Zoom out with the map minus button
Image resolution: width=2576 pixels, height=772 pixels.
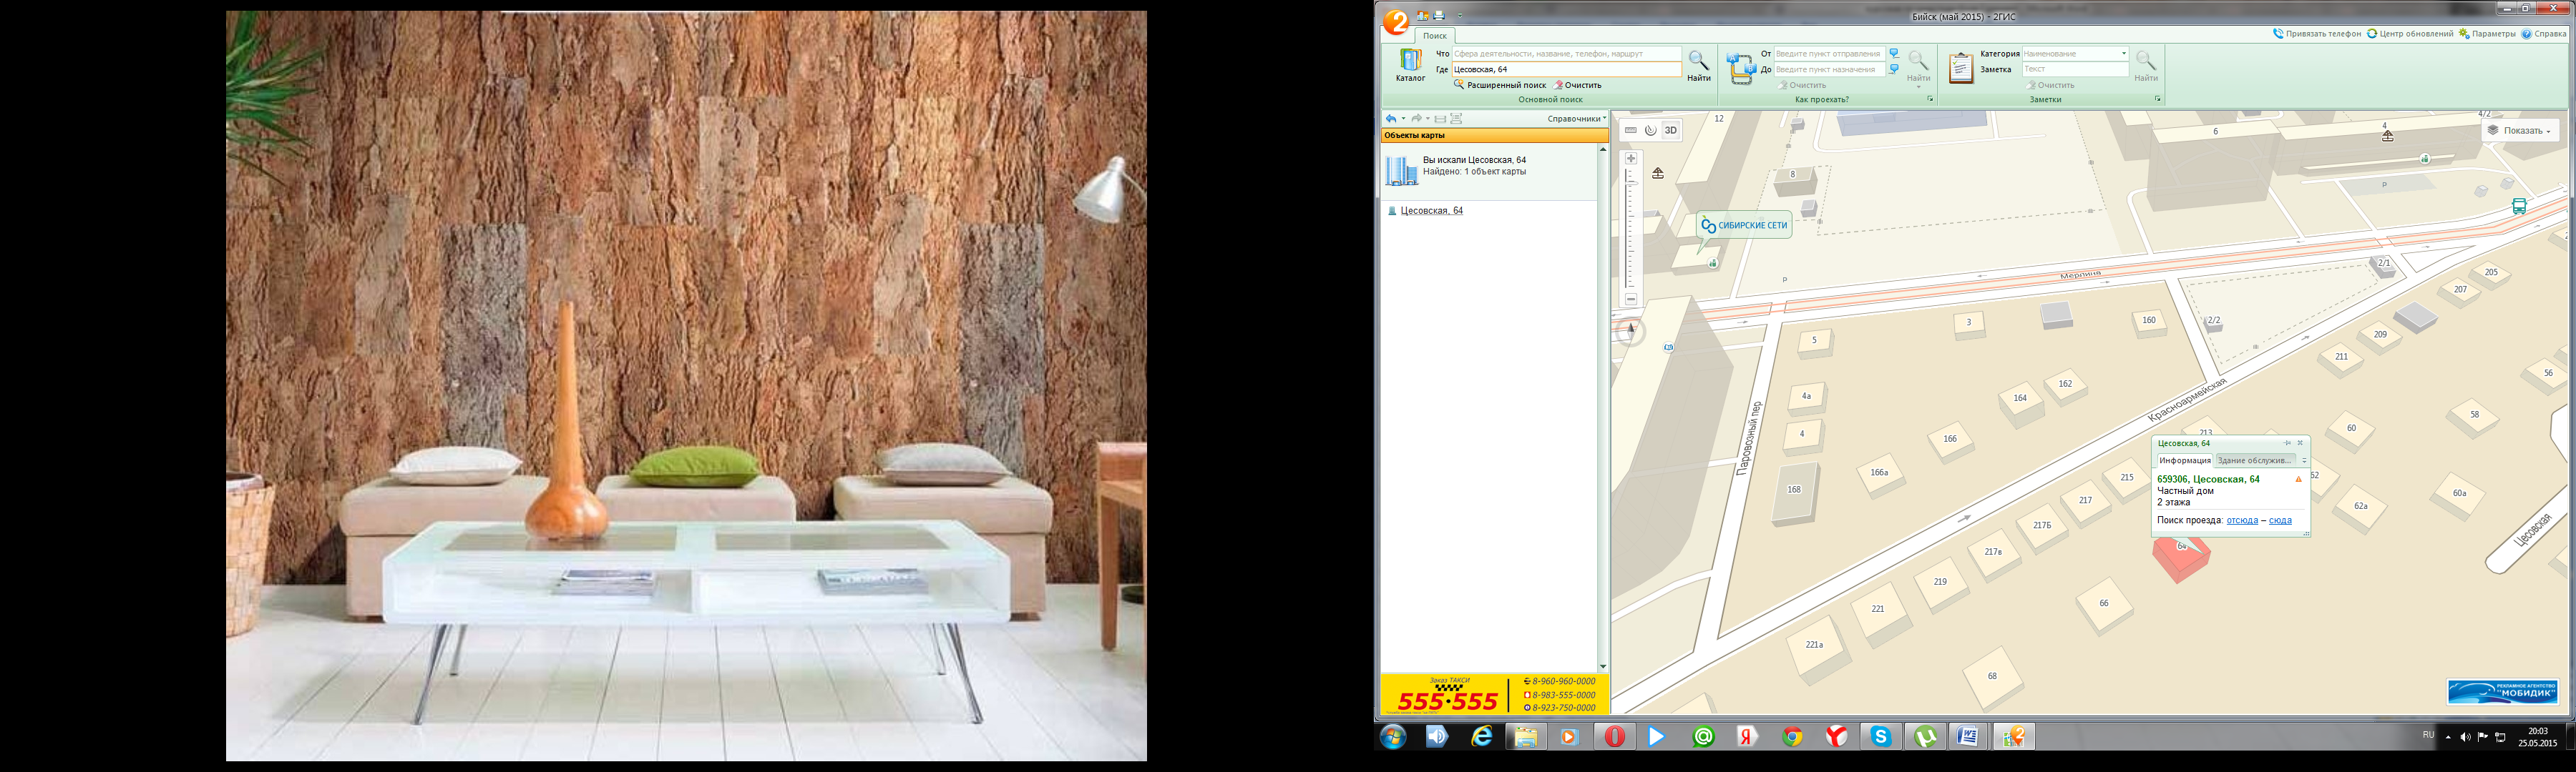[1631, 300]
